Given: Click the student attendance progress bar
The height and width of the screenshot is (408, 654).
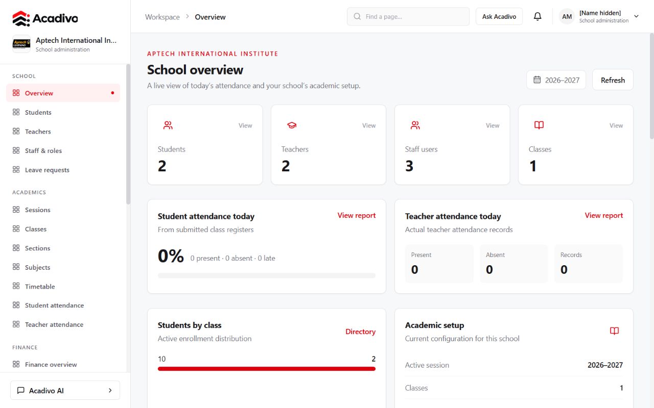Looking at the screenshot, I should 267,275.
